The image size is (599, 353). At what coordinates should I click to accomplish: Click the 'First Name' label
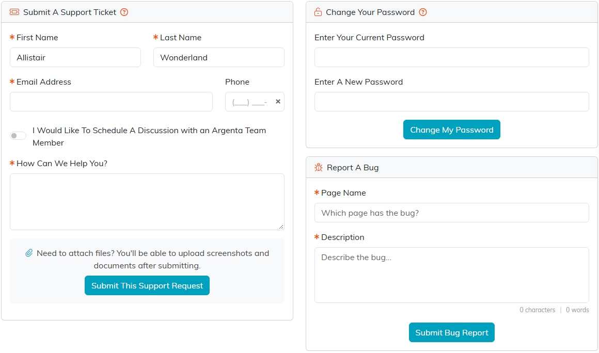37,37
